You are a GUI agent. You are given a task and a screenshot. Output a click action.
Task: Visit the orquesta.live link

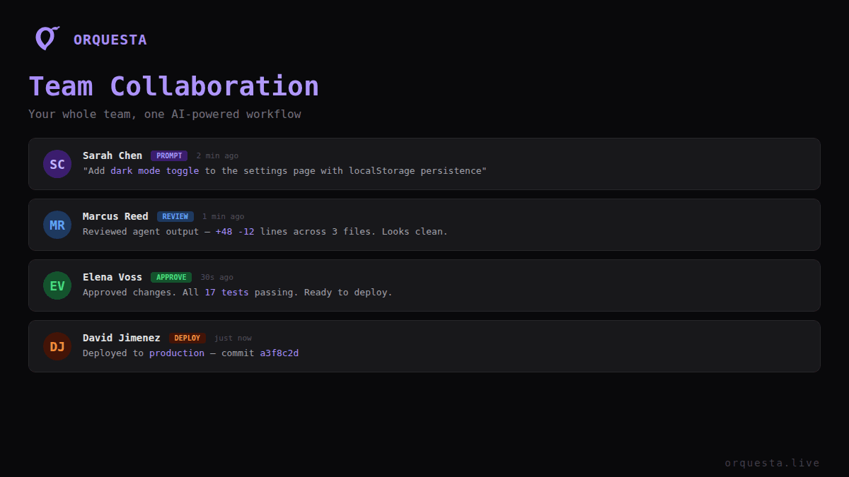pyautogui.click(x=772, y=463)
